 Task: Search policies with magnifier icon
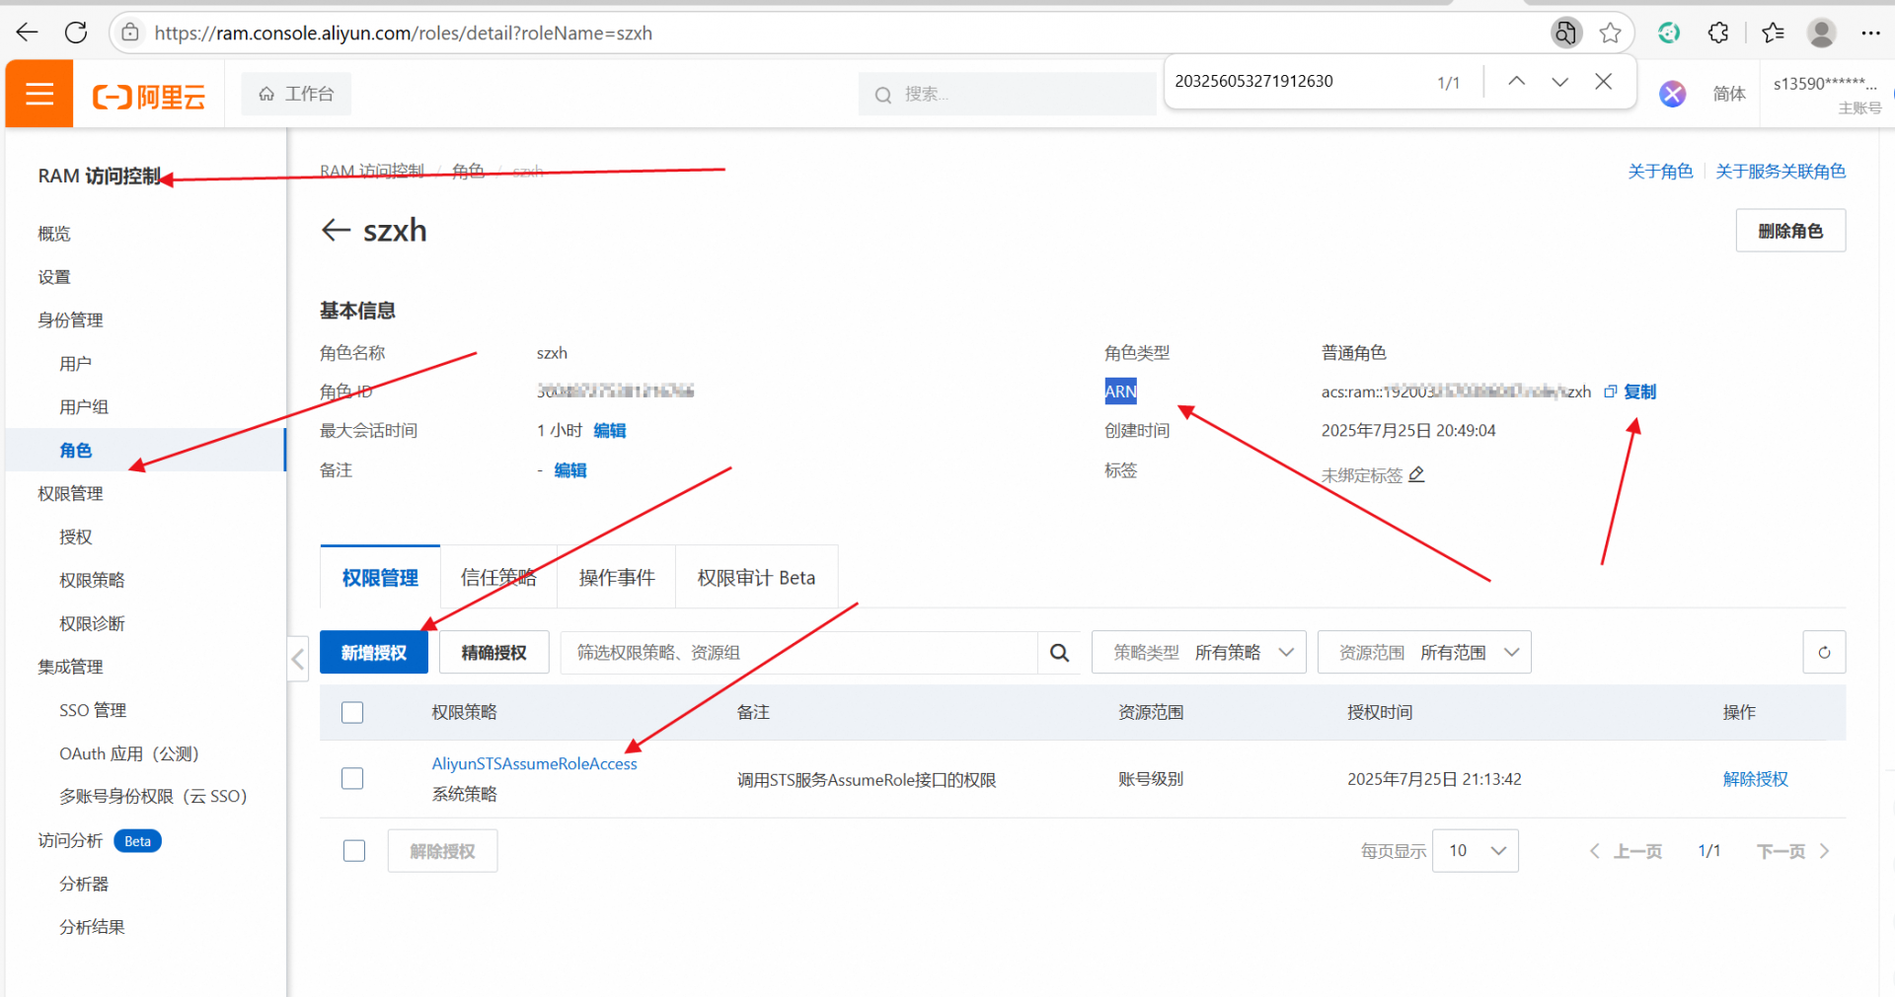click(x=1059, y=653)
